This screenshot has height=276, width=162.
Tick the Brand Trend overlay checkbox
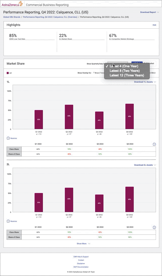click(94, 73)
